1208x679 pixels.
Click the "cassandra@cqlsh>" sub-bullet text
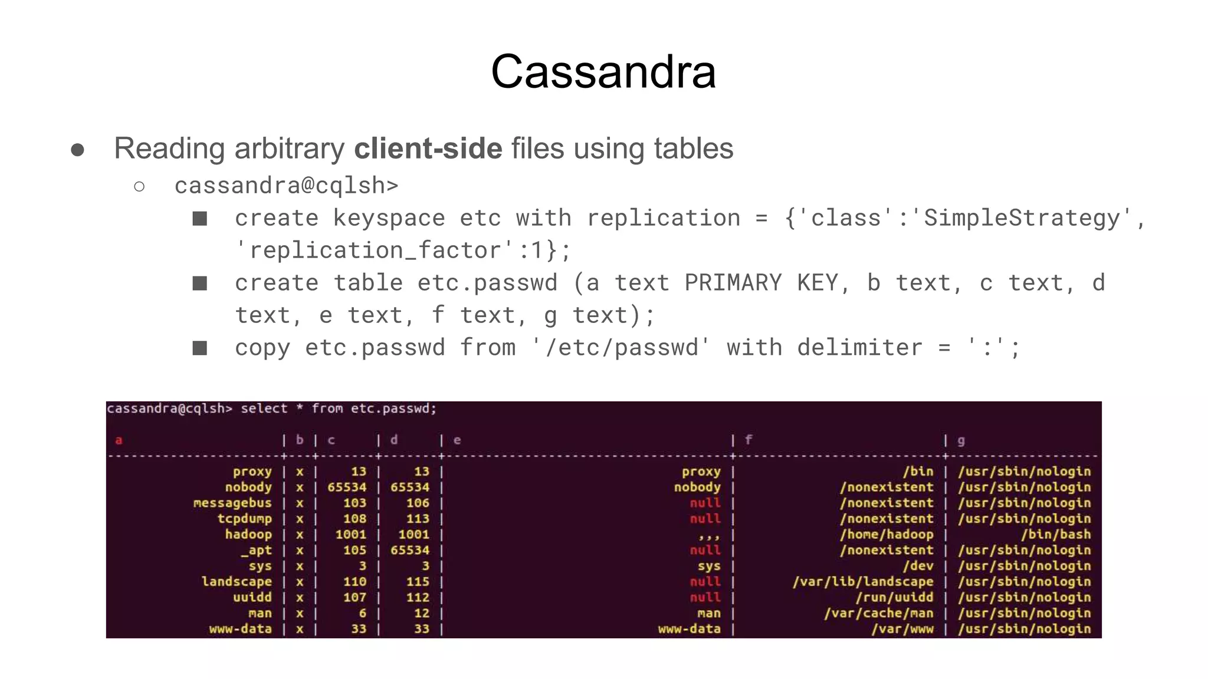point(287,186)
